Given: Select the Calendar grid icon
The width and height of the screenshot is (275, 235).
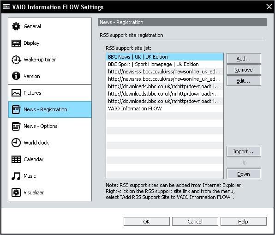Looking at the screenshot, I should [x=16, y=159].
